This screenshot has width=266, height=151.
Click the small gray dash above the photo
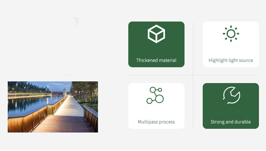70,75
